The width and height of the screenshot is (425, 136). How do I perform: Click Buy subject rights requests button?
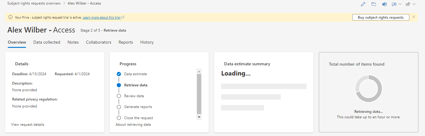pos(380,17)
